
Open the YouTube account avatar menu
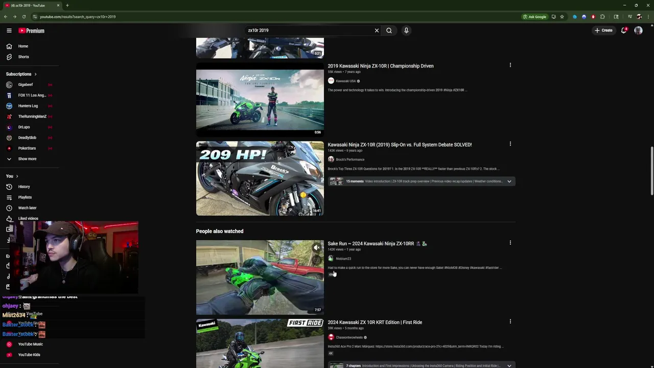[638, 31]
